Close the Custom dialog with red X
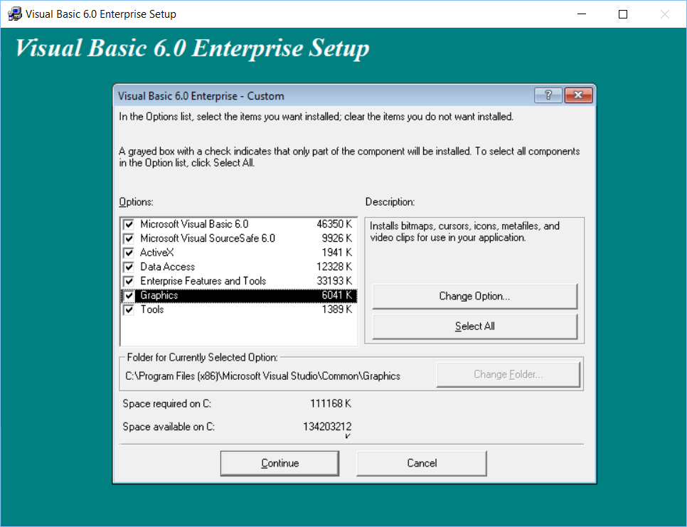The width and height of the screenshot is (687, 527). click(x=578, y=95)
